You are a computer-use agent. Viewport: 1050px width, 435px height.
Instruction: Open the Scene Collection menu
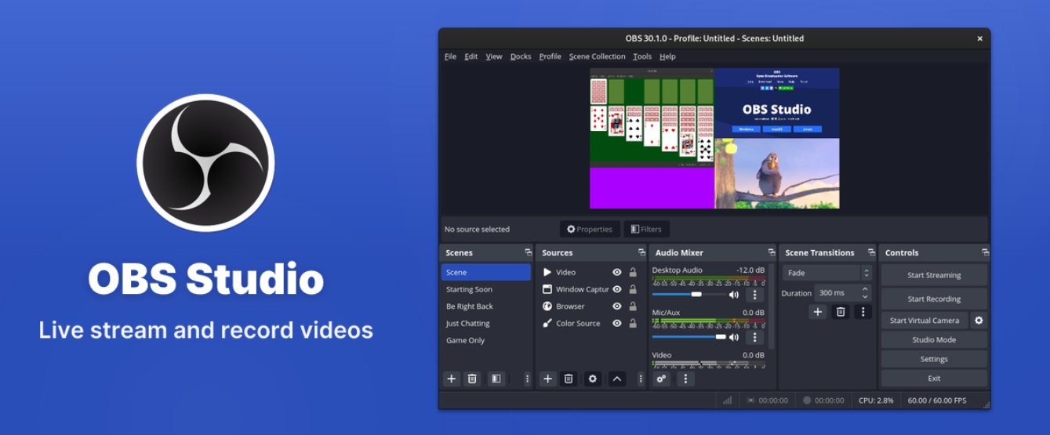click(598, 56)
